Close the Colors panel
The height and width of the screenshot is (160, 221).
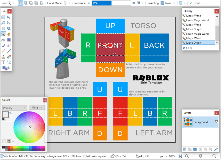click(x=45, y=100)
